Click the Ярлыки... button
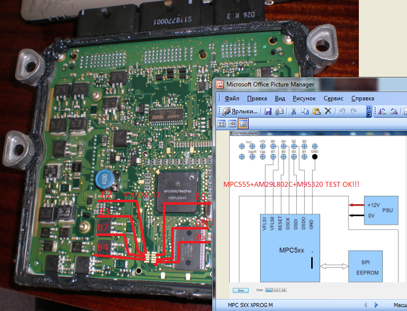Viewport: 407px width, 311px height. point(240,111)
